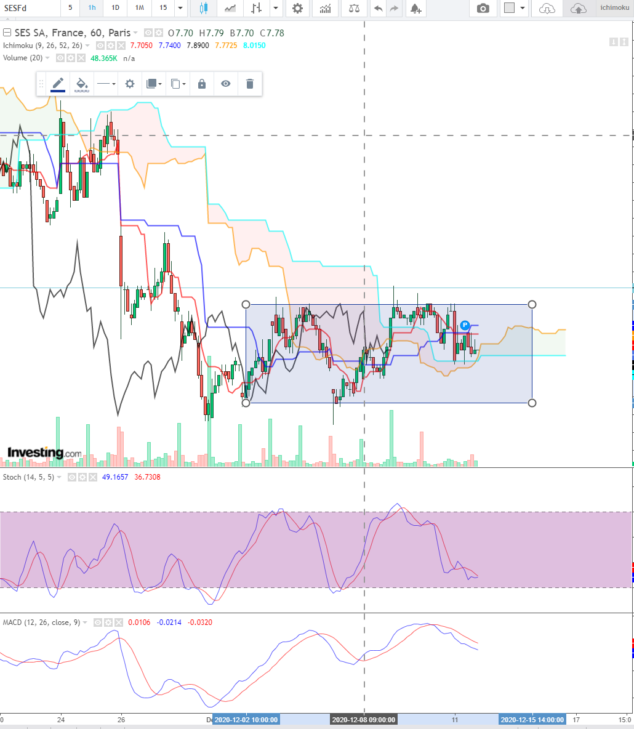This screenshot has height=729, width=634.
Task: Undo last action with left arrow
Action: click(x=379, y=8)
